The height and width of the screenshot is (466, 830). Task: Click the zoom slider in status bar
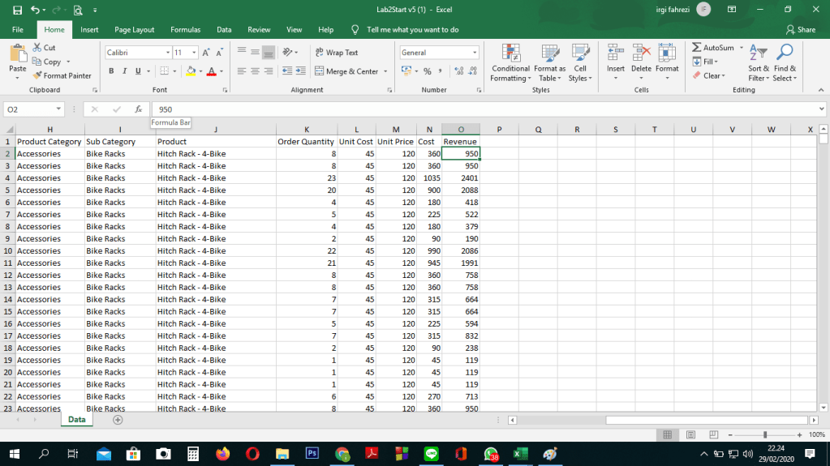pos(764,435)
